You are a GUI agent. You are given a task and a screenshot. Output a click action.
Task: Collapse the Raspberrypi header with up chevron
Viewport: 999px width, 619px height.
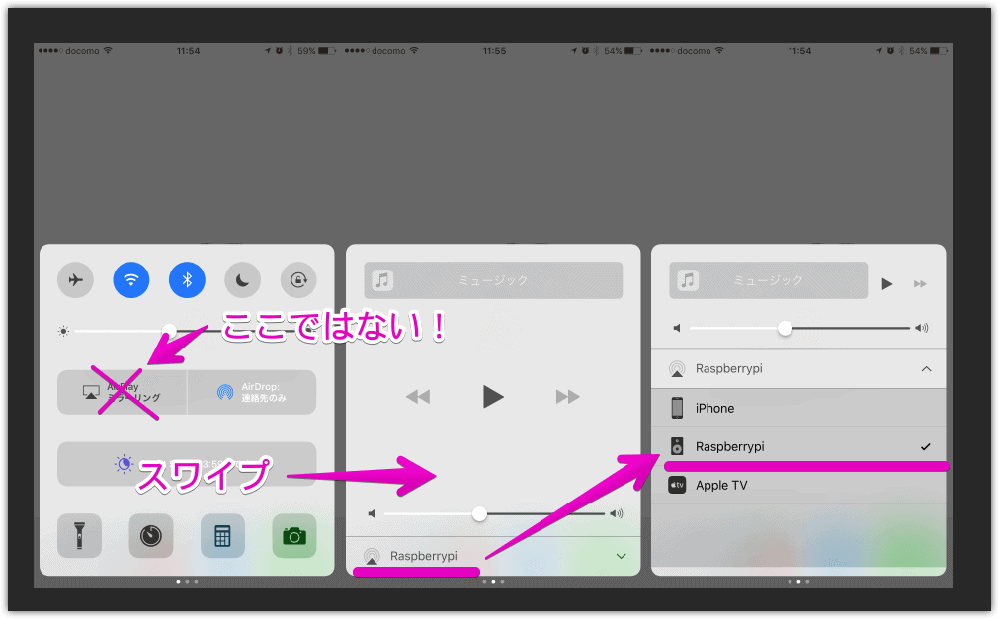(x=798, y=368)
